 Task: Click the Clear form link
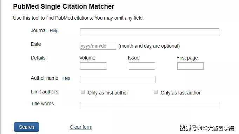[x=81, y=127]
